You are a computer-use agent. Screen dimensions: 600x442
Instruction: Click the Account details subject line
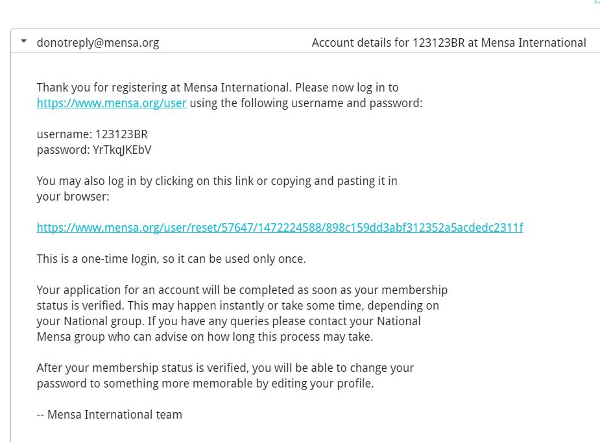(x=448, y=43)
